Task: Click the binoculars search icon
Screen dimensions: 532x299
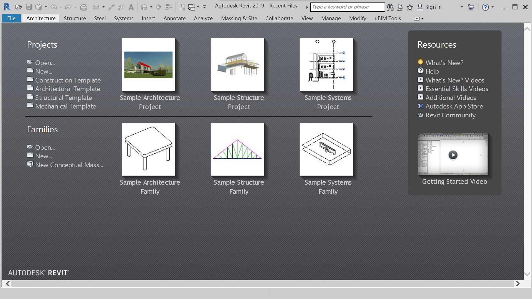Action: tap(390, 7)
